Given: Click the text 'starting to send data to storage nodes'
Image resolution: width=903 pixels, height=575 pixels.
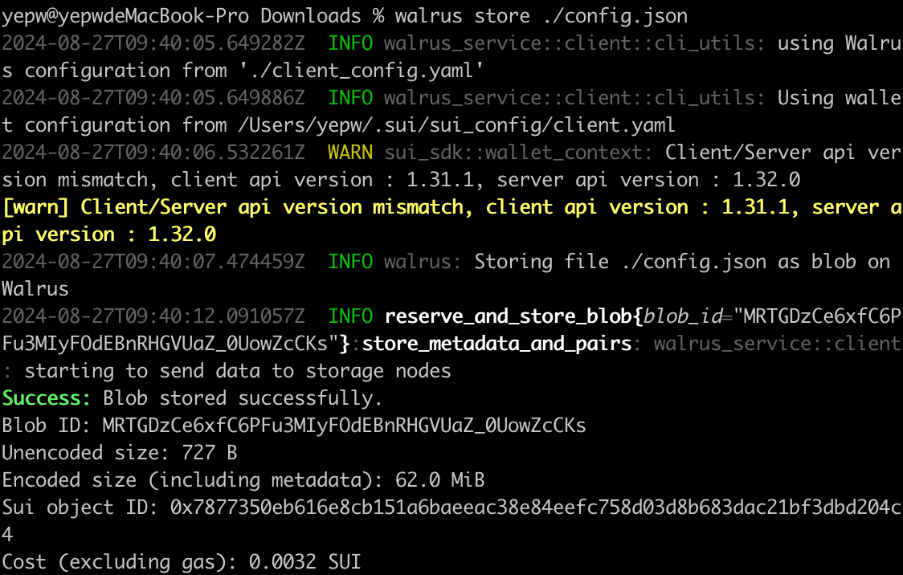Looking at the screenshot, I should pyautogui.click(x=238, y=371).
